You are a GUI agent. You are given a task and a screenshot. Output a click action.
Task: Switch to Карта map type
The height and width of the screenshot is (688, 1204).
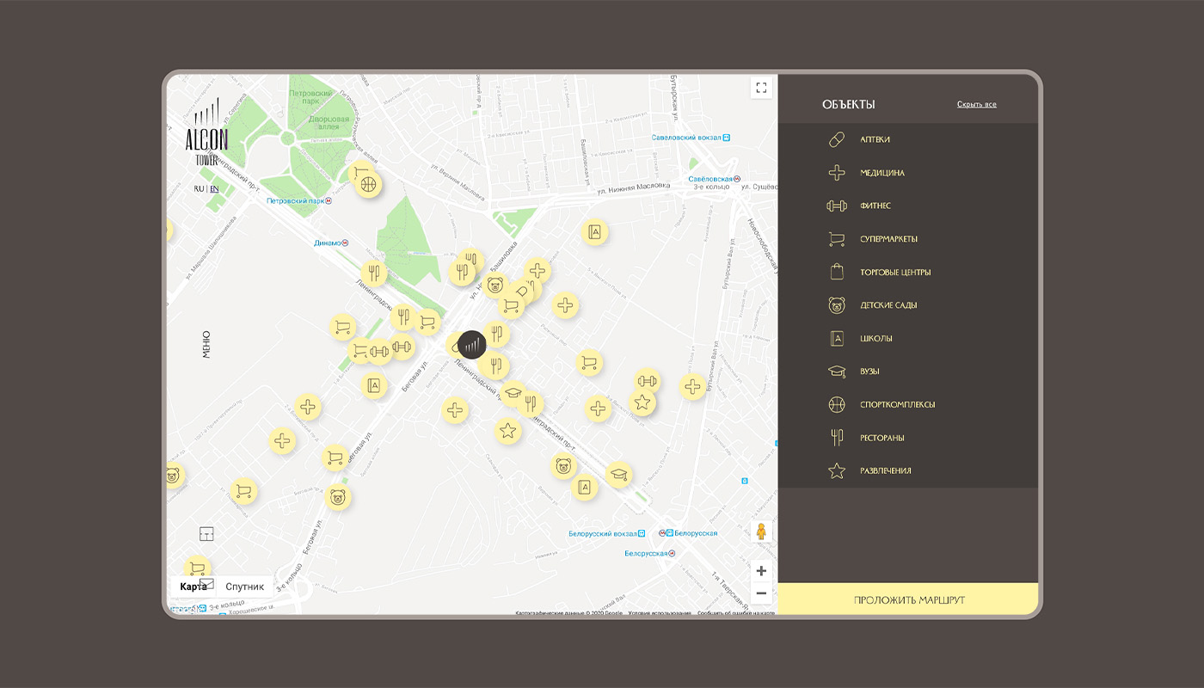(193, 587)
